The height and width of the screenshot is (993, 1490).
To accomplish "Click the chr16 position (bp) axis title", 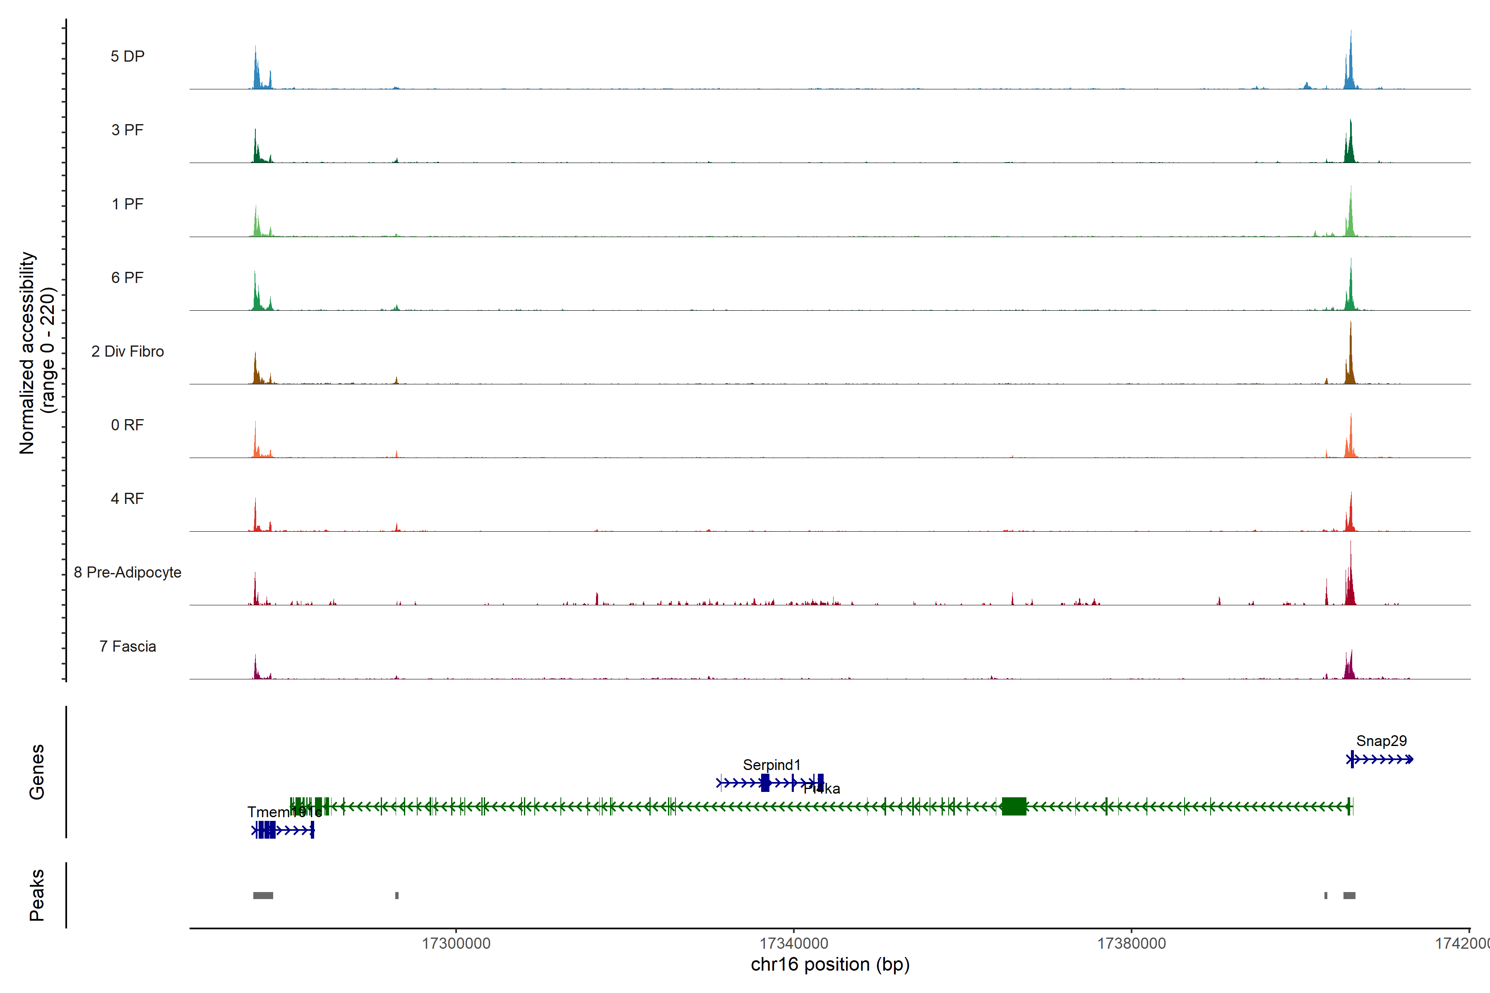I will click(830, 964).
